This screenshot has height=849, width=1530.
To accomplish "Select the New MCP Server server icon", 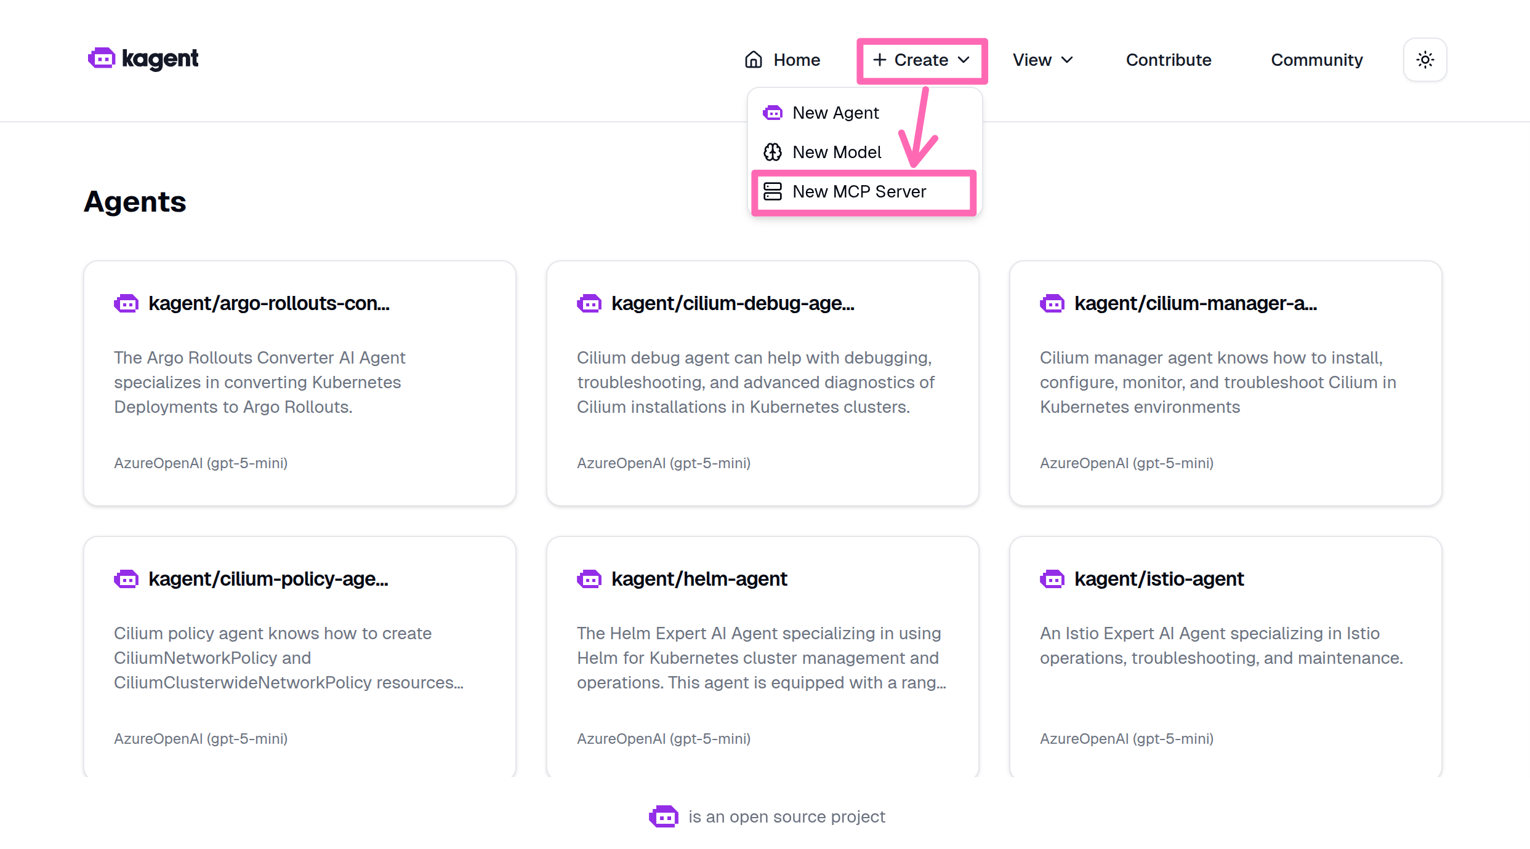I will coord(773,191).
